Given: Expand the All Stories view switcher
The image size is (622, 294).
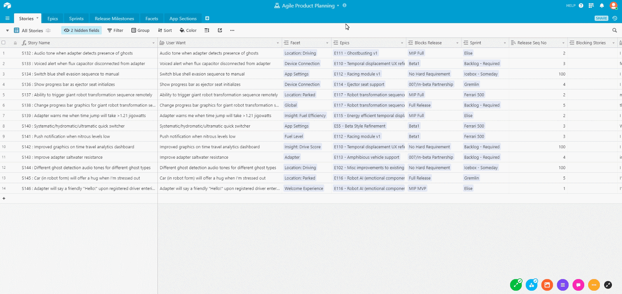Looking at the screenshot, I should coord(7,30).
